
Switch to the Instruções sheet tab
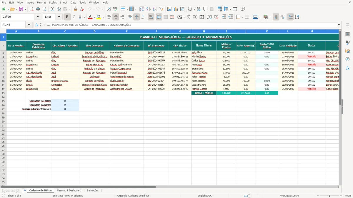pos(93,190)
